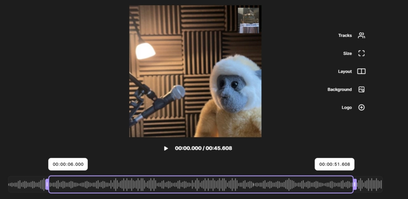Click the Background image icon
This screenshot has width=408, height=199.
[x=361, y=90]
